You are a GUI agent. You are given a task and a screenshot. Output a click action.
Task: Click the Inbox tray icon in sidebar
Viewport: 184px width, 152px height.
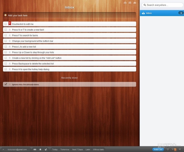pyautogui.click(x=143, y=13)
